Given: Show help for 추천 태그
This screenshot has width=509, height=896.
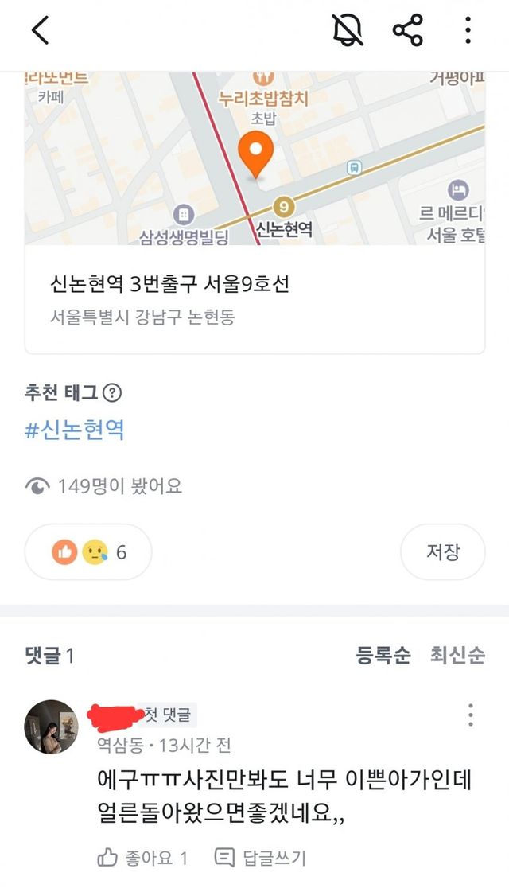Looking at the screenshot, I should [x=114, y=392].
